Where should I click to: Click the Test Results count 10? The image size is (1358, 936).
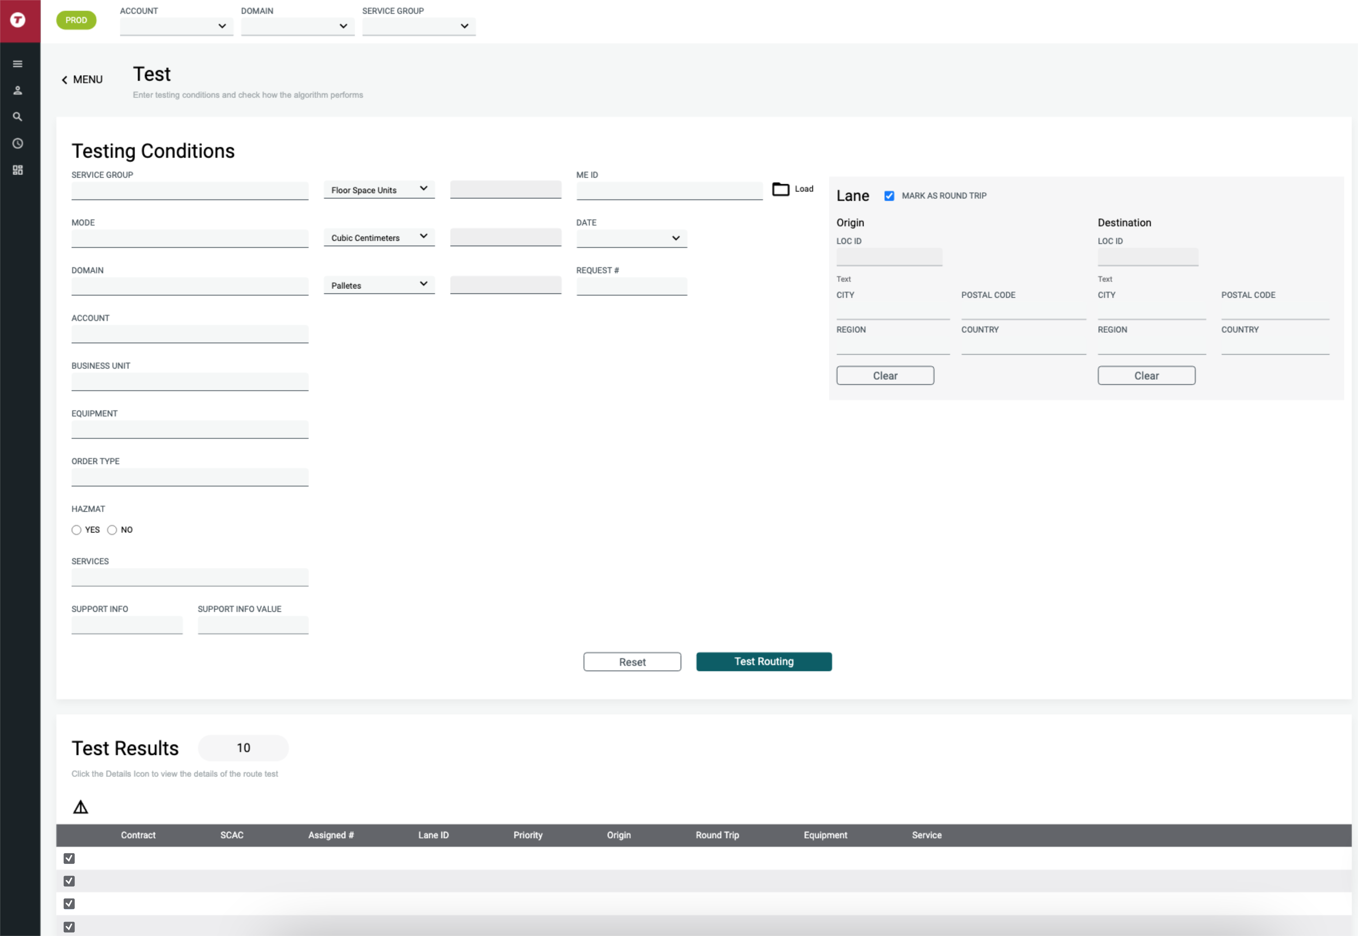pyautogui.click(x=243, y=748)
